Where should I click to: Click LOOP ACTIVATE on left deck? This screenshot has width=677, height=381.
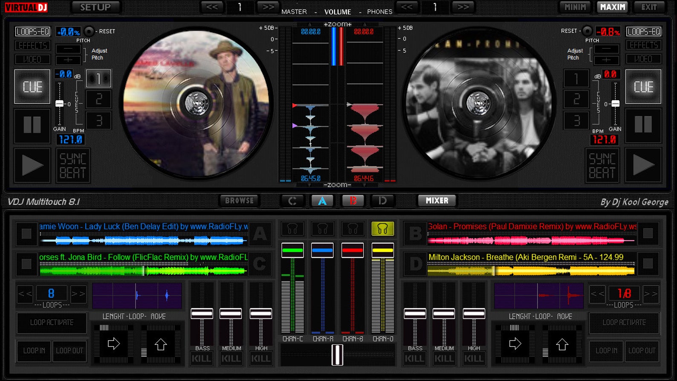click(x=52, y=323)
